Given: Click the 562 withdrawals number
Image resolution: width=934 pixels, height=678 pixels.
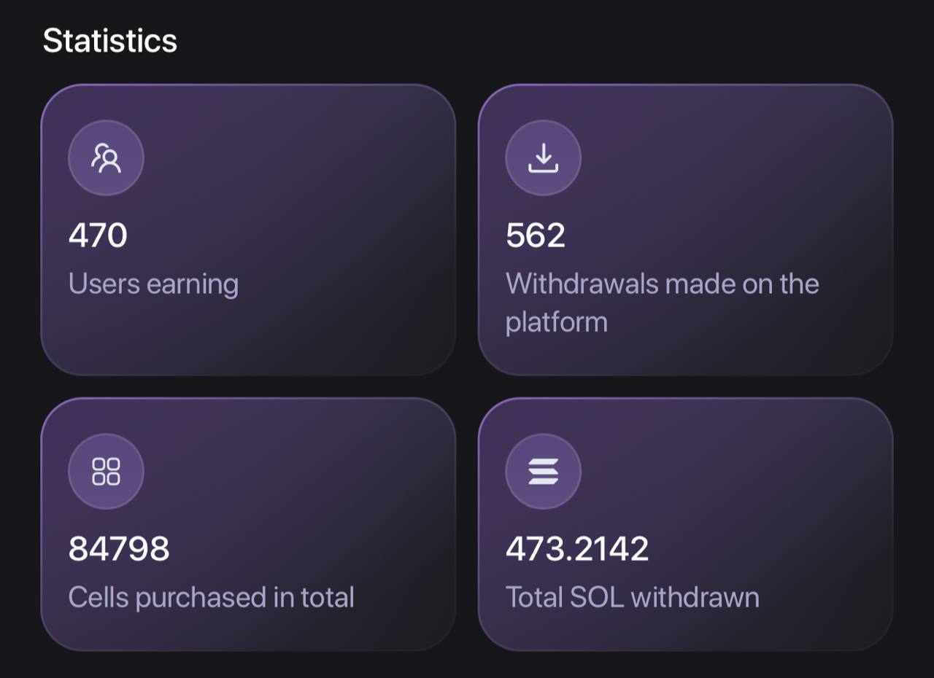Looking at the screenshot, I should click(536, 235).
